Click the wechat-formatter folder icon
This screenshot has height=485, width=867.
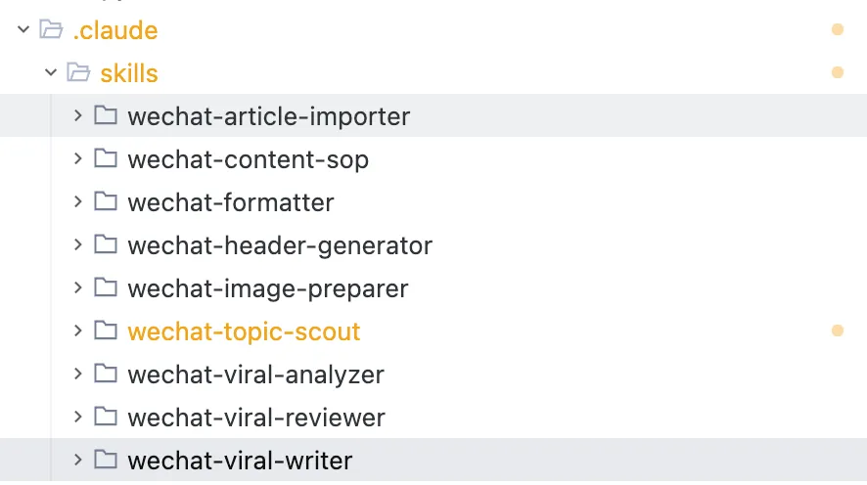[x=106, y=202]
